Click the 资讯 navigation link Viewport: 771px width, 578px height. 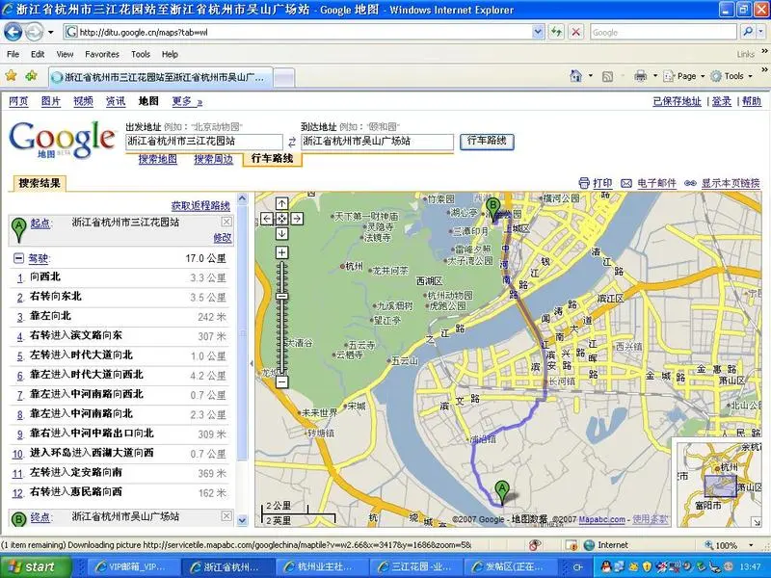click(116, 101)
